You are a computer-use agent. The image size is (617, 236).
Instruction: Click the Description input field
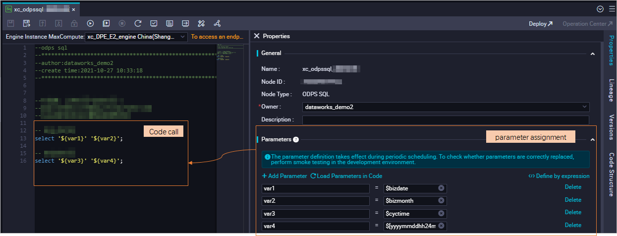[x=446, y=120]
